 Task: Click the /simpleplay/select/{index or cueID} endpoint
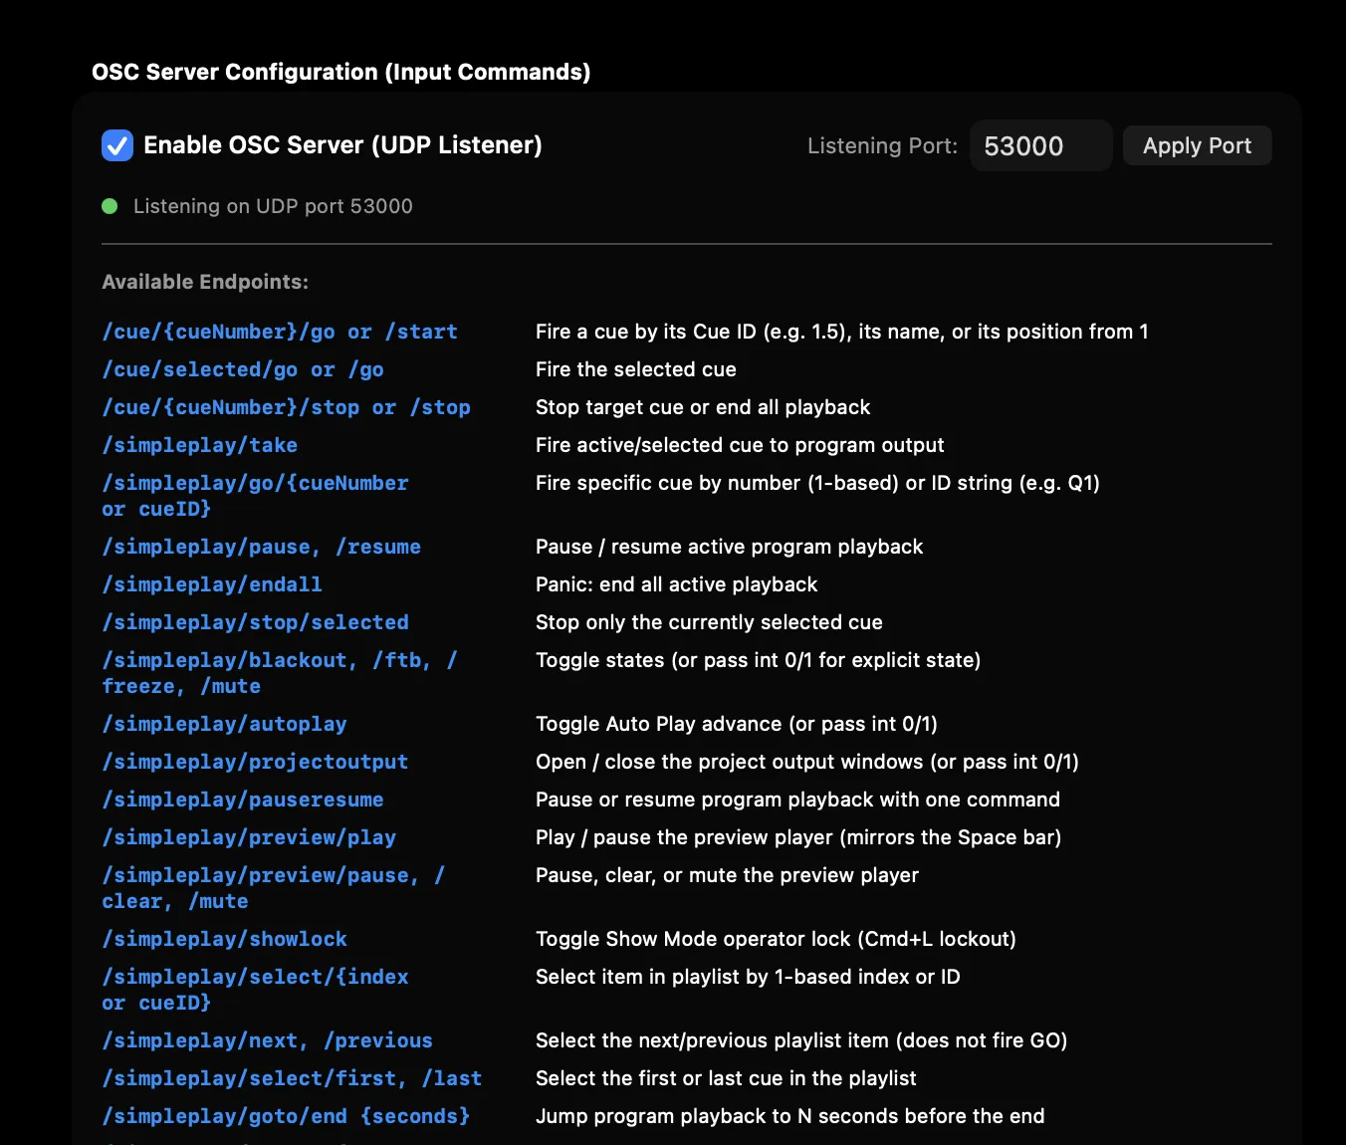(x=255, y=990)
